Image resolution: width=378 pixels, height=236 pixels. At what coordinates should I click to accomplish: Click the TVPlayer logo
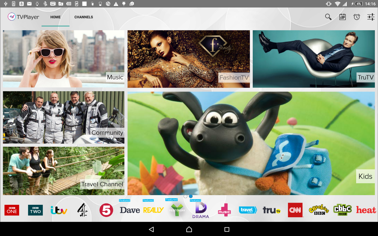[24, 17]
